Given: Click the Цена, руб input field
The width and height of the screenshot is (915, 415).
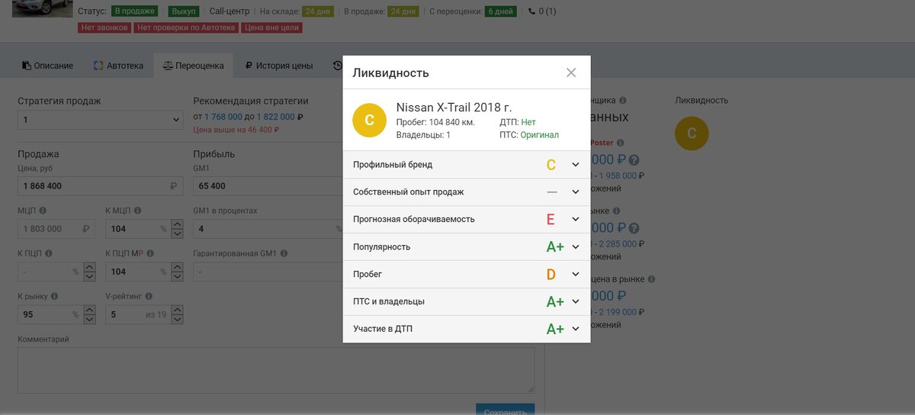Looking at the screenshot, I should 100,186.
